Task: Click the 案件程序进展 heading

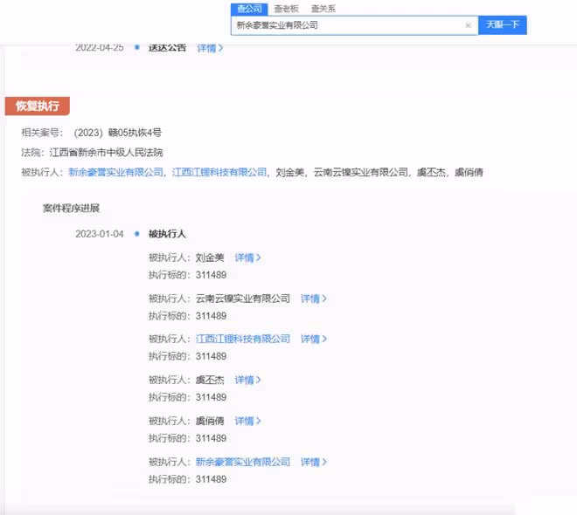Action: pos(71,209)
